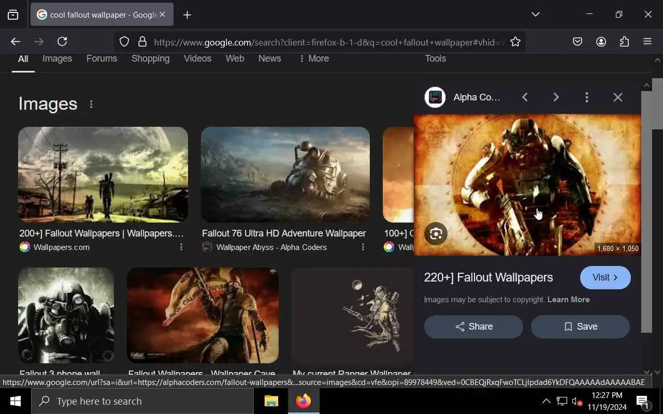Open the Fallout 76 power armor thumbnail

click(285, 175)
